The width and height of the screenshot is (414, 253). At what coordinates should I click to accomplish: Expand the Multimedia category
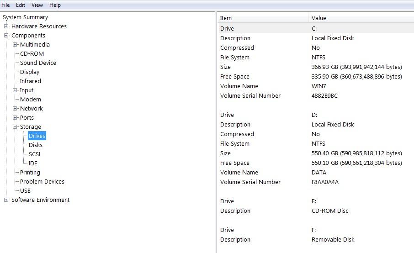pos(15,45)
